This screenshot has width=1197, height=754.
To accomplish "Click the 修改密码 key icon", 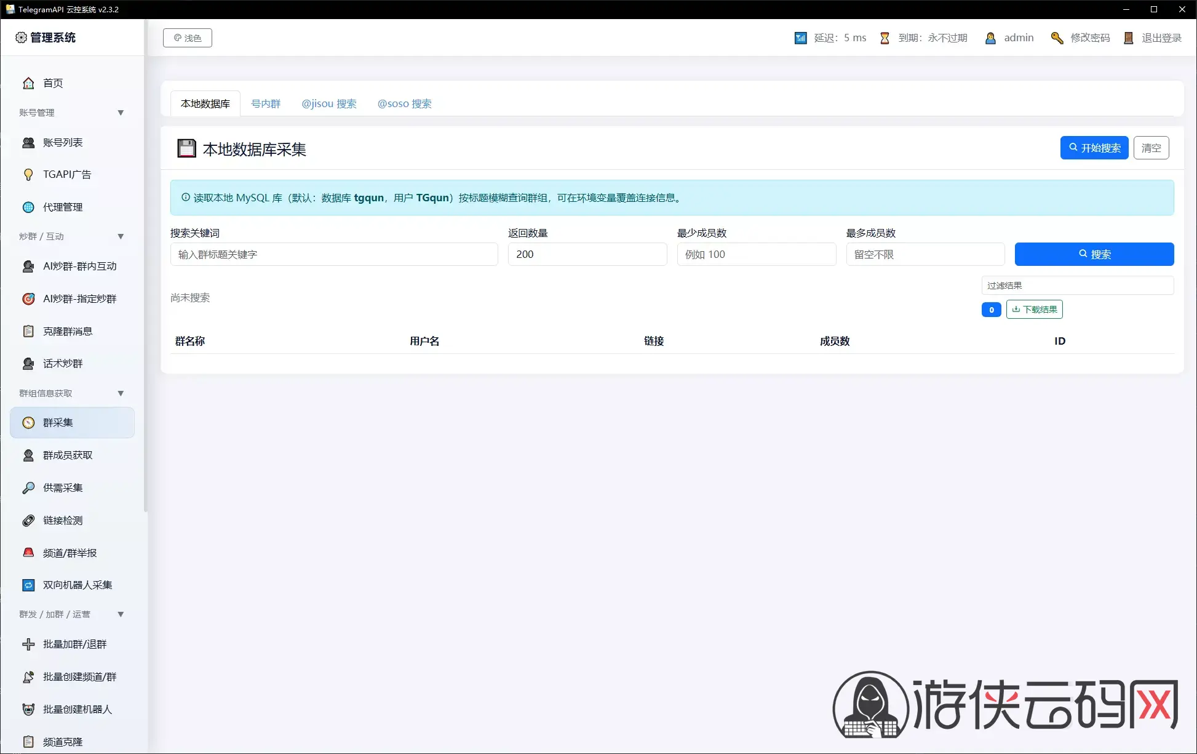I will tap(1057, 38).
